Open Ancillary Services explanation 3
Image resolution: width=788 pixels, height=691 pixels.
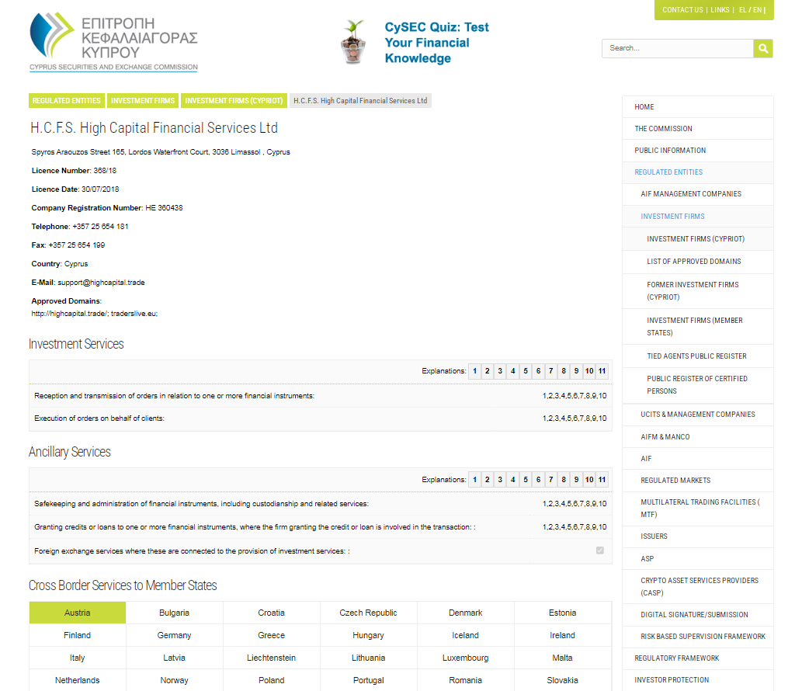click(500, 479)
